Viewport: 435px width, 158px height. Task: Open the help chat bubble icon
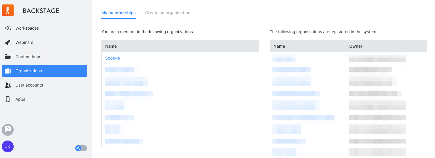(8, 130)
